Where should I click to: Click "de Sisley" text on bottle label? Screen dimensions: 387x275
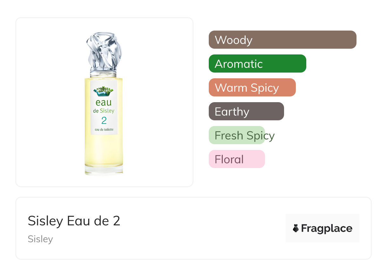pyautogui.click(x=104, y=111)
